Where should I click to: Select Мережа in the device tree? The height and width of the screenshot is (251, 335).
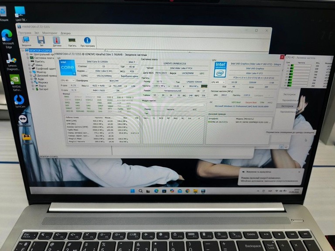pos(43,82)
